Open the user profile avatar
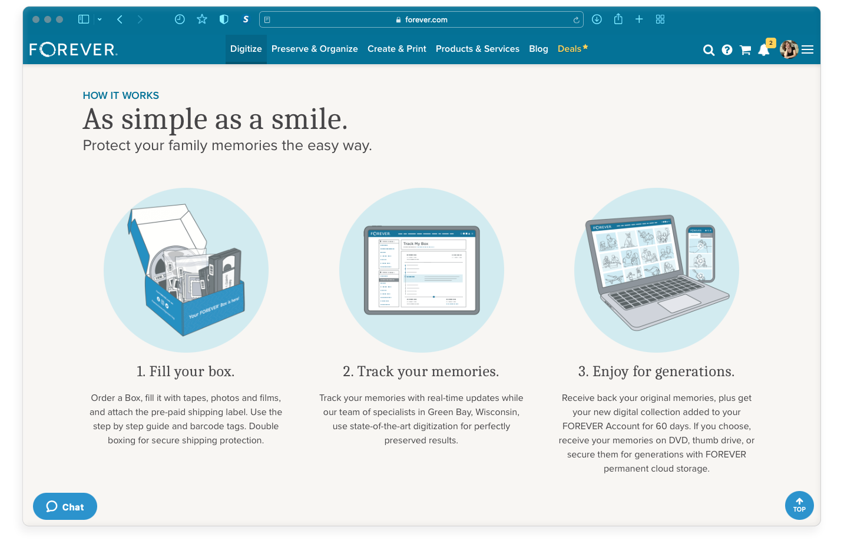The height and width of the screenshot is (554, 844). pos(789,49)
